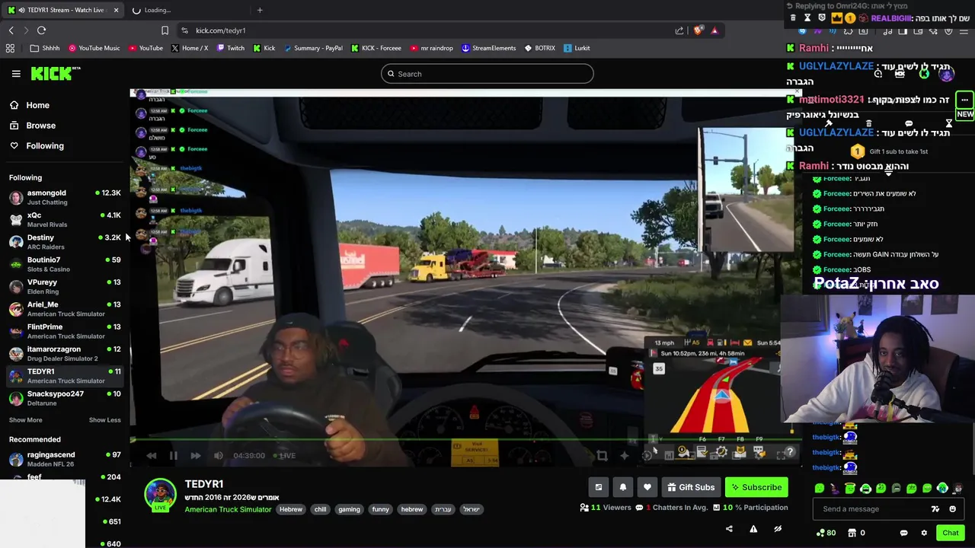Viewport: 975px width, 548px height.
Task: Open the channel store icon showing 0
Action: point(857,533)
